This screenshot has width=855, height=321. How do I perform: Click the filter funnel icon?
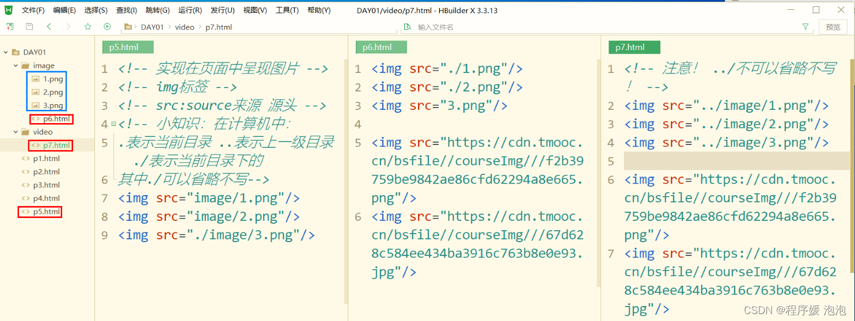(805, 27)
